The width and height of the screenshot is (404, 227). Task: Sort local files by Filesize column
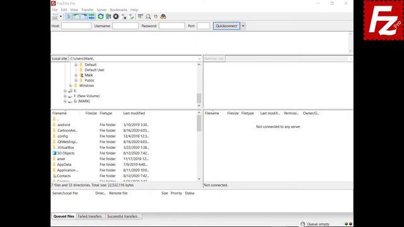click(91, 113)
